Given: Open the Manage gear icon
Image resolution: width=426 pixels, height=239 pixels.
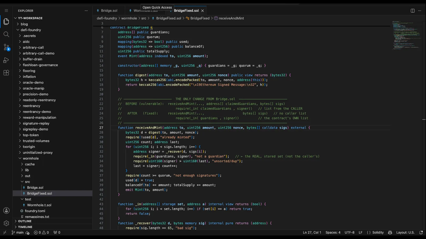Looking at the screenshot, I should tap(6, 223).
